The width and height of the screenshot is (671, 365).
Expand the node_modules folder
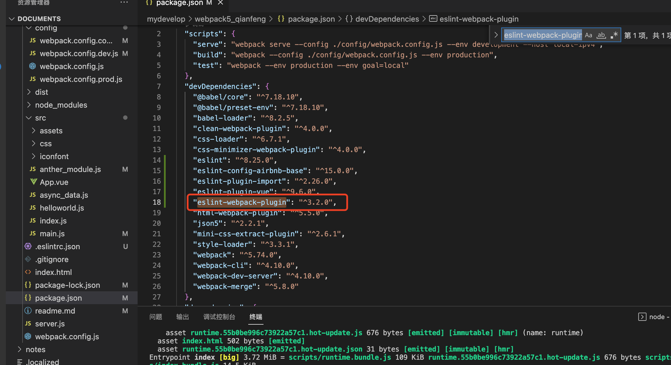[x=61, y=105]
